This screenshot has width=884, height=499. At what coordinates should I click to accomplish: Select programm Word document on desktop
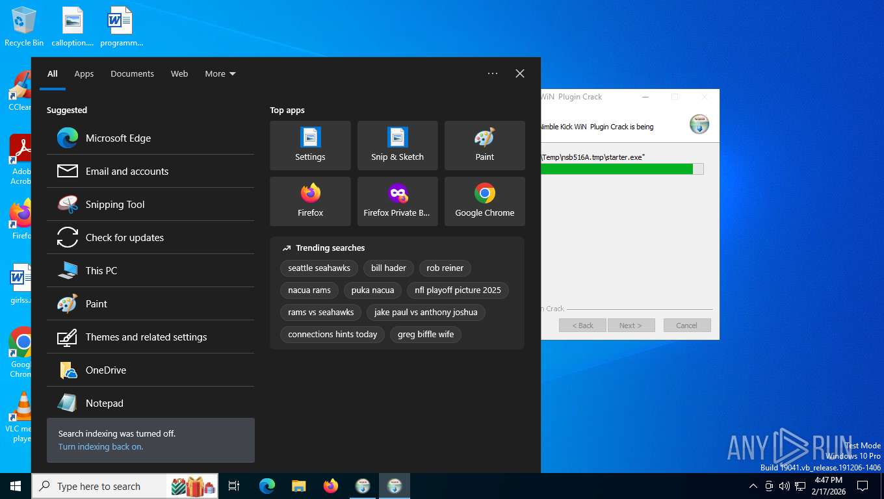(x=121, y=27)
